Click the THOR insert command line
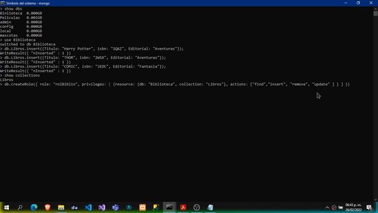The image size is (378, 213). 83,57
